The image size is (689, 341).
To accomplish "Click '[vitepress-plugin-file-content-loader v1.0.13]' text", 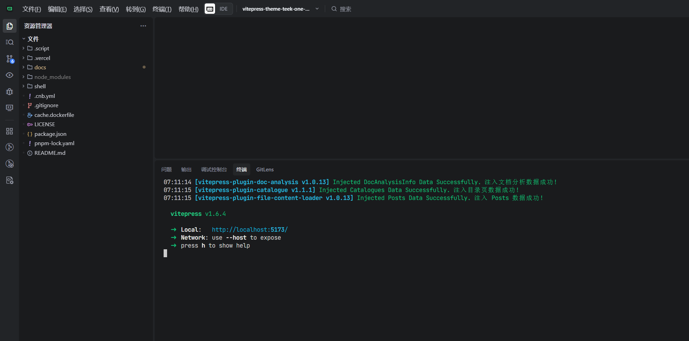I will [274, 198].
